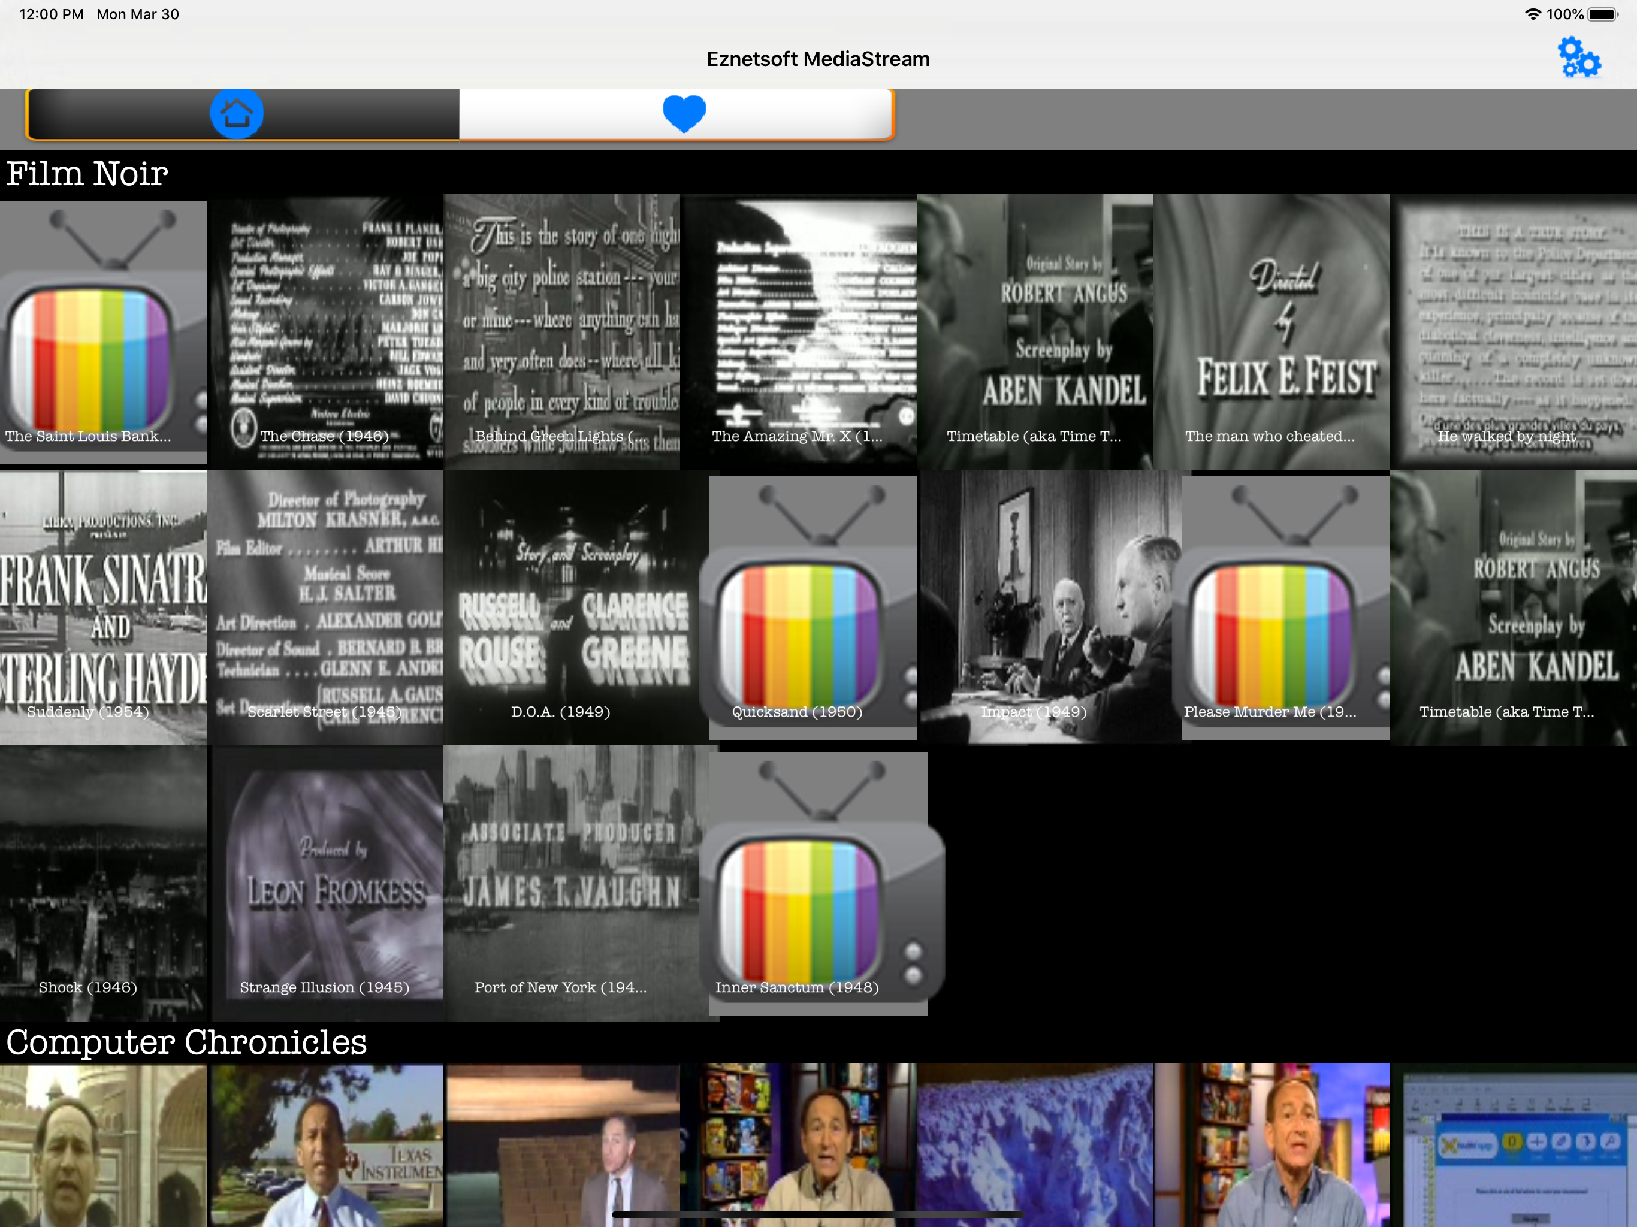Open Impact (1949) thumbnail

[x=1049, y=608]
